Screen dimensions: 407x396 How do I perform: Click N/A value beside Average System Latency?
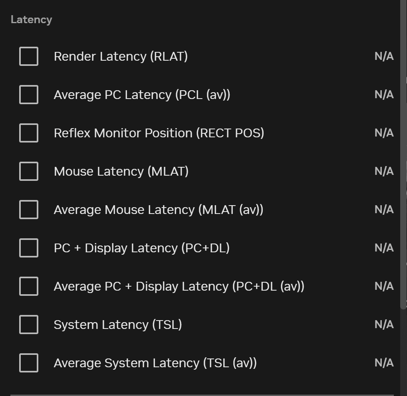click(384, 363)
